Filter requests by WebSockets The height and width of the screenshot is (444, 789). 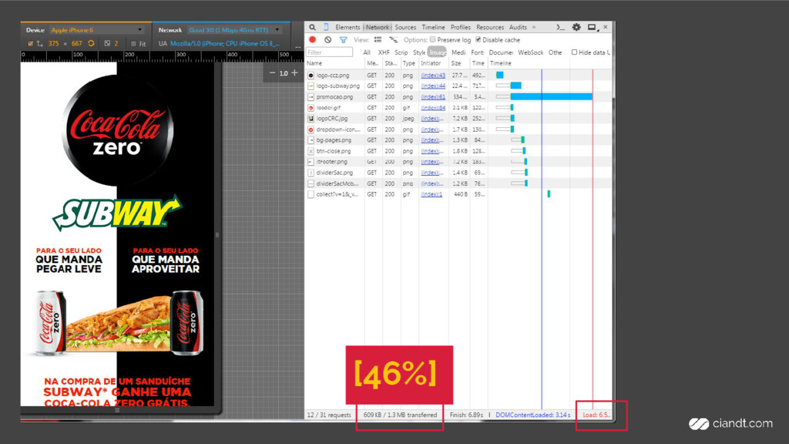pos(530,52)
